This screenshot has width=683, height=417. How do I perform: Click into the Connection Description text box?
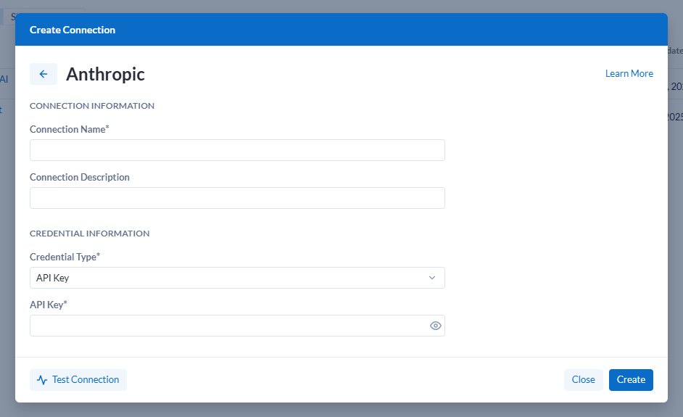click(237, 198)
